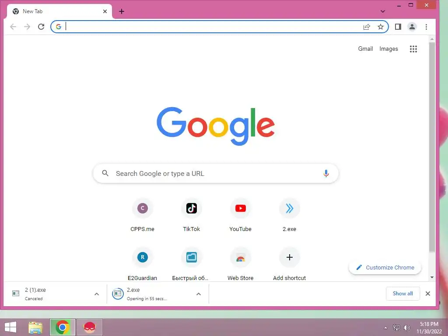448x336 pixels.
Task: Open a new tab with the plus button
Action: 122,11
